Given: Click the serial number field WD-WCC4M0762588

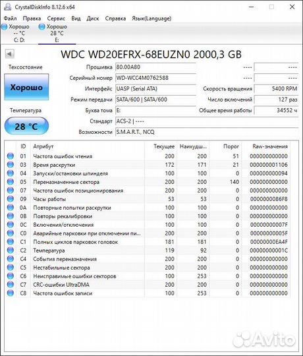Looking at the screenshot, I should [155, 78].
